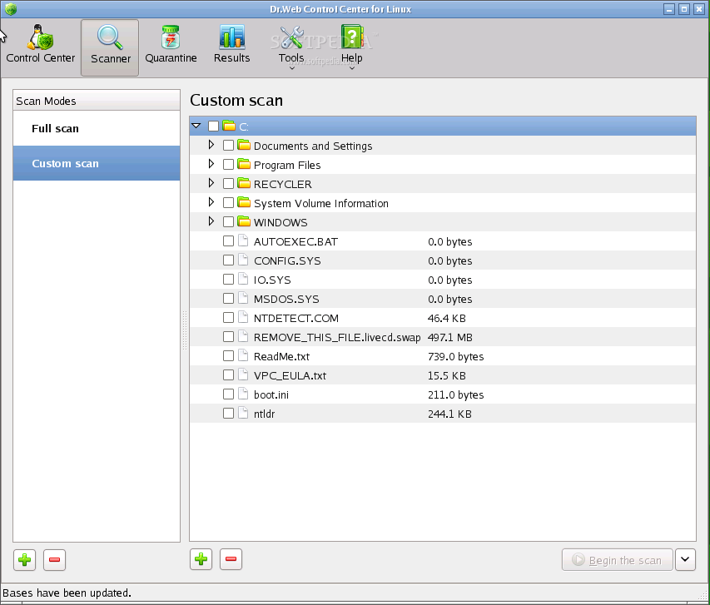This screenshot has width=710, height=605.
Task: Click green plus under Scan Modes
Action: click(x=24, y=560)
